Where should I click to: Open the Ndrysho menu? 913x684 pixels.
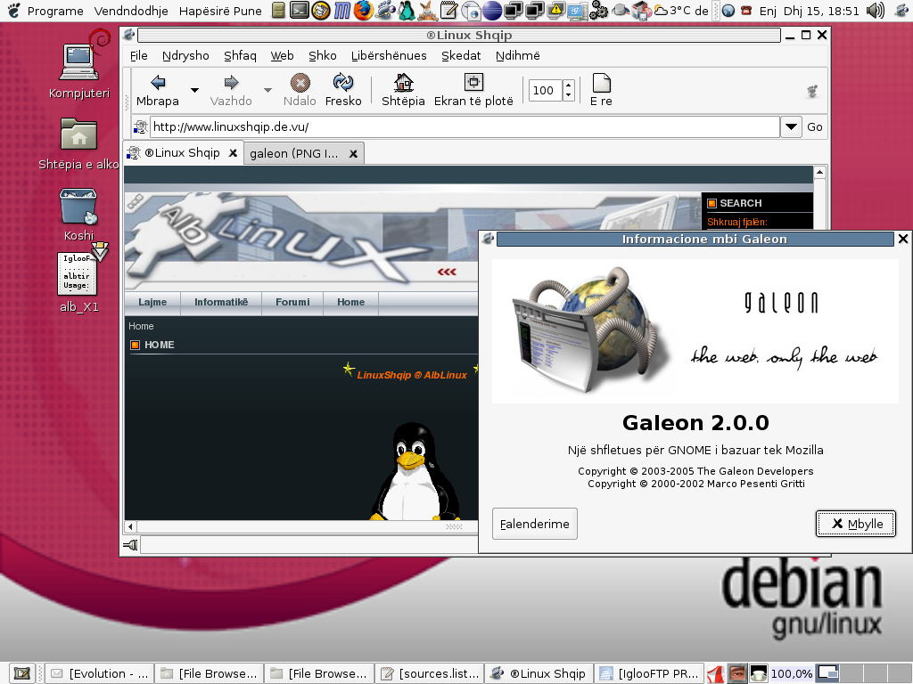[185, 56]
